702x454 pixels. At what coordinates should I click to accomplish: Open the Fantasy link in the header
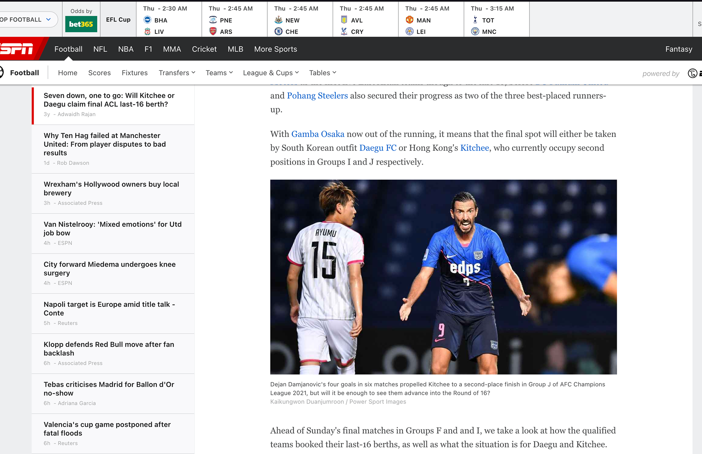coord(678,49)
